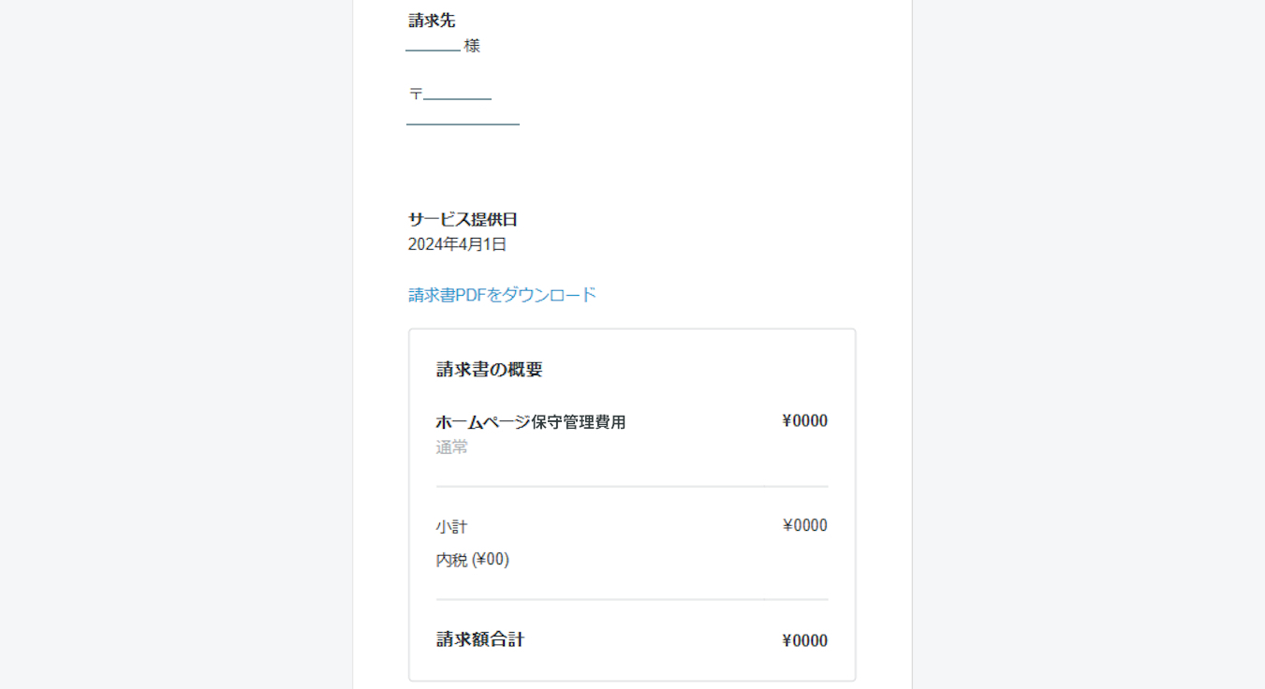Select the ¥0000 total amount
The image size is (1265, 689).
coord(803,640)
